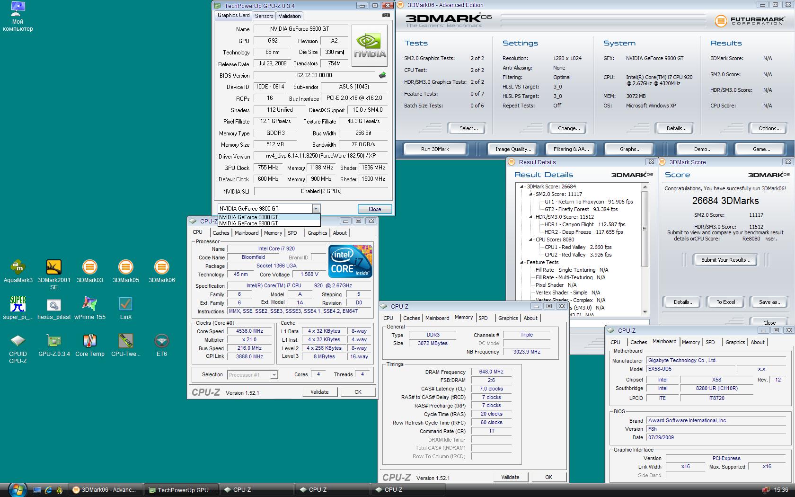
Task: Collapse the SM2.0 Score tree node
Action: (x=531, y=194)
